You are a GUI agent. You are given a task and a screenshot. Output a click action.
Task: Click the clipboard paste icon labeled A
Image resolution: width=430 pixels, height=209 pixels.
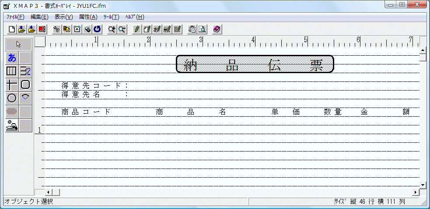tap(77, 29)
